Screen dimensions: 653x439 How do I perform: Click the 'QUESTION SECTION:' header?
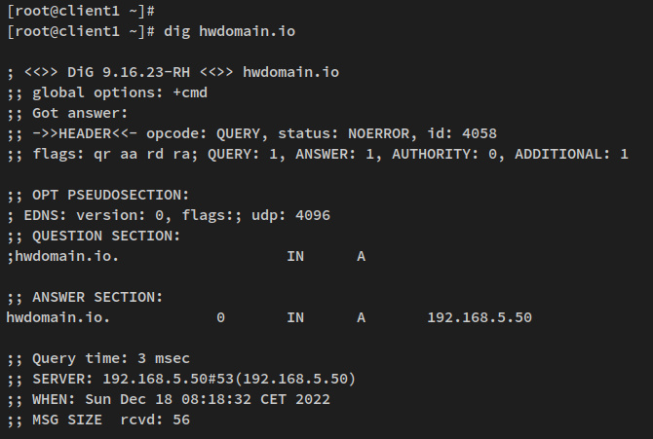[x=101, y=236]
